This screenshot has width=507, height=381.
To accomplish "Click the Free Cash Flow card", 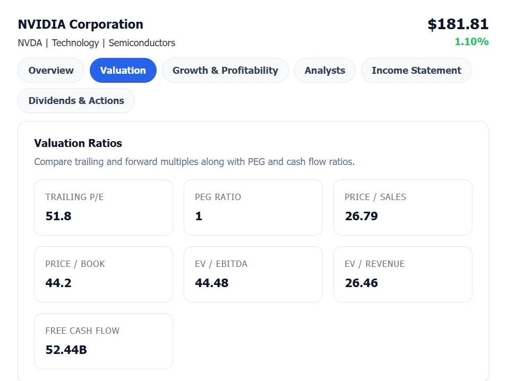I will (104, 341).
